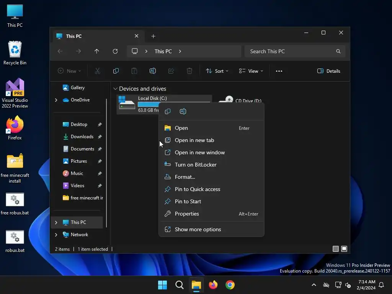
Task: Select Pin to Start
Action: 211,201
